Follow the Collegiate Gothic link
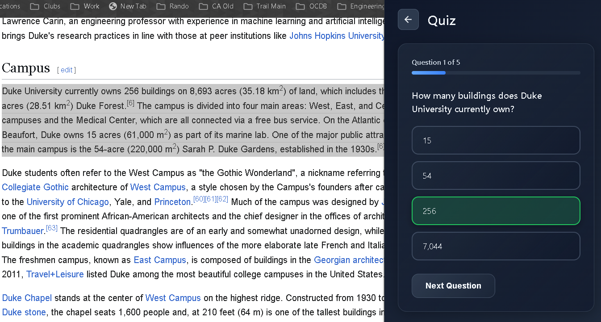Screen dimensions: 601x322 coord(35,187)
